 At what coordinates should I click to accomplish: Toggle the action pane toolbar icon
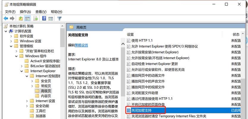(51, 18)
